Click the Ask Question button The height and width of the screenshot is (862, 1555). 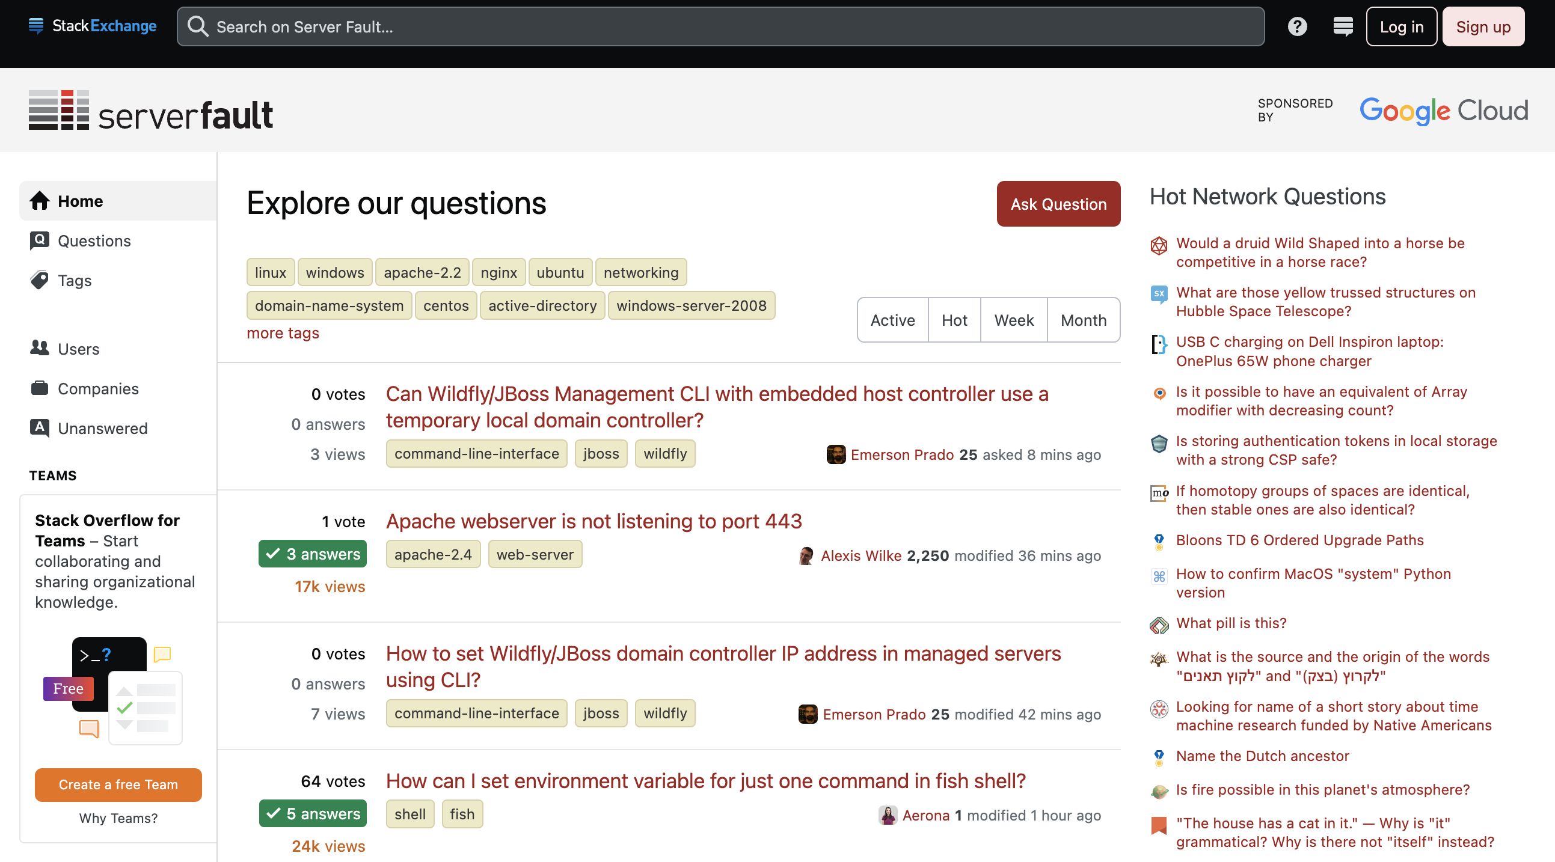[x=1058, y=204]
